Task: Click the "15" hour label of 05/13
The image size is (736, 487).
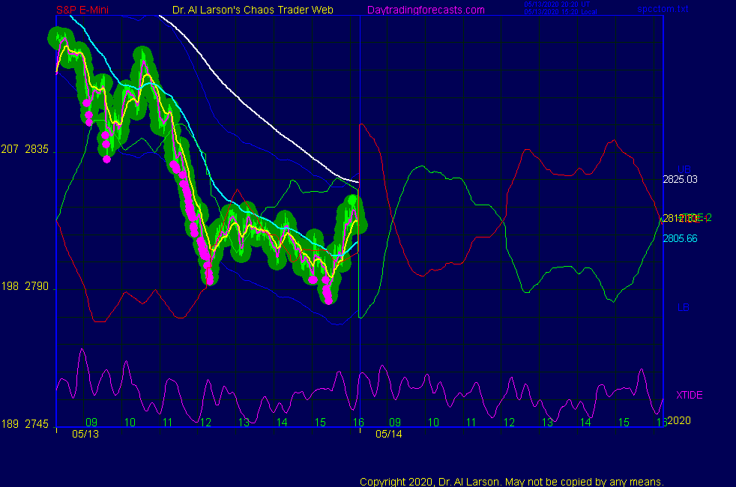Action: click(x=320, y=423)
